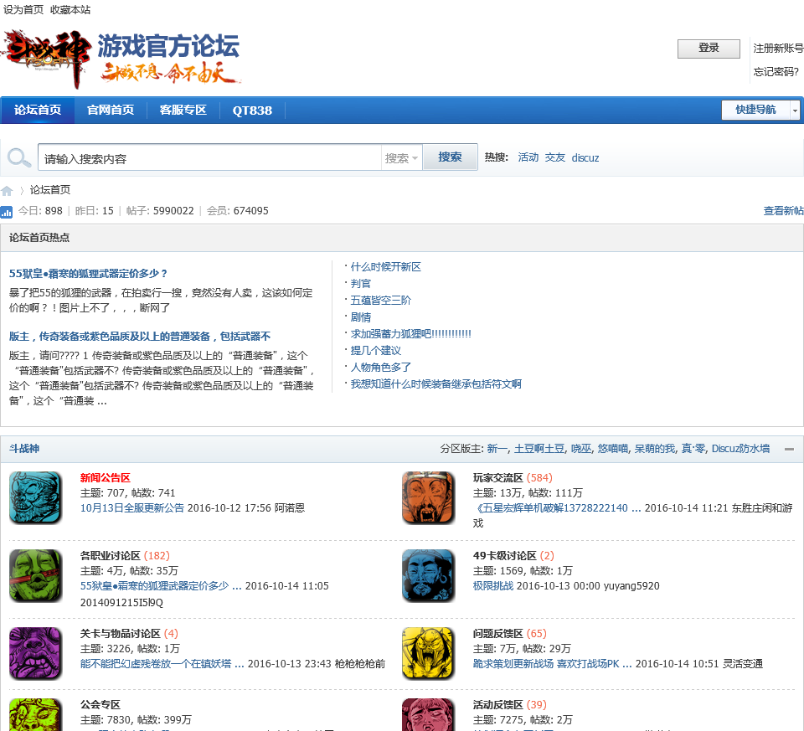This screenshot has width=804, height=731.
Task: Open the 活动反馈区 red face icon
Action: coord(428,714)
